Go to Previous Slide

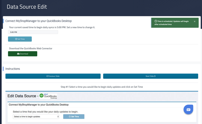point(53,76)
